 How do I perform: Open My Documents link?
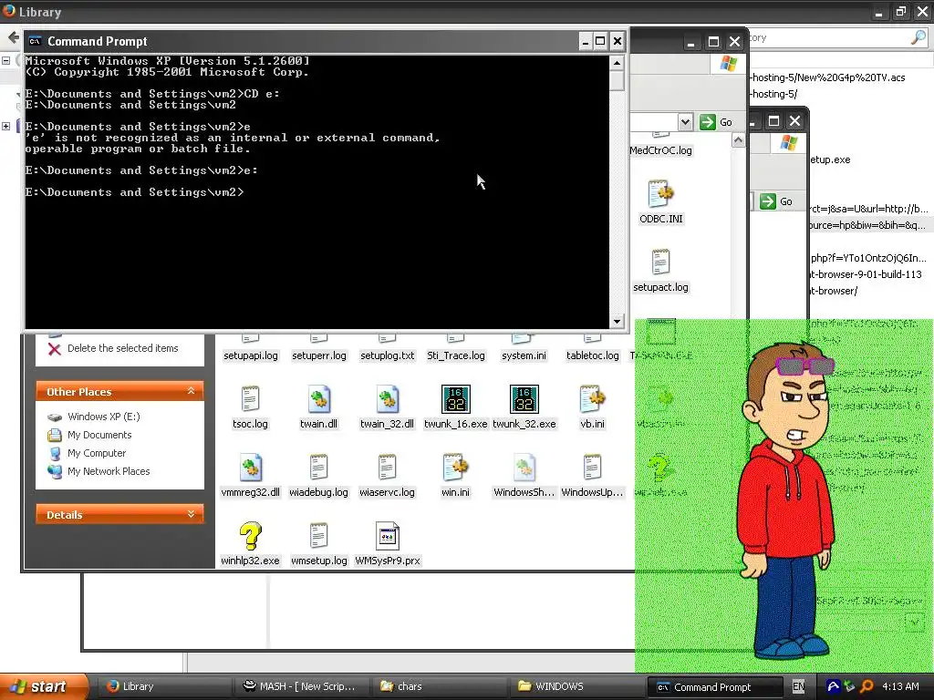click(x=99, y=435)
